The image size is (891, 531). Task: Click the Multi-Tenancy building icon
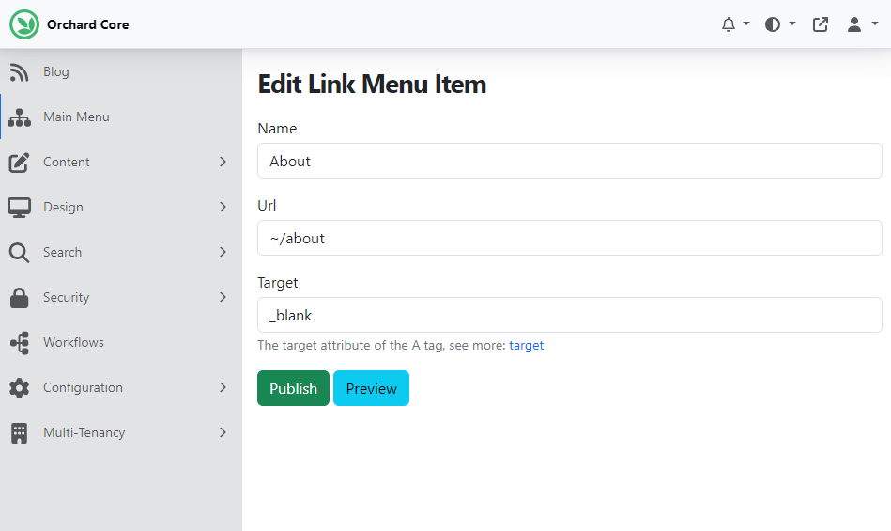tap(20, 432)
